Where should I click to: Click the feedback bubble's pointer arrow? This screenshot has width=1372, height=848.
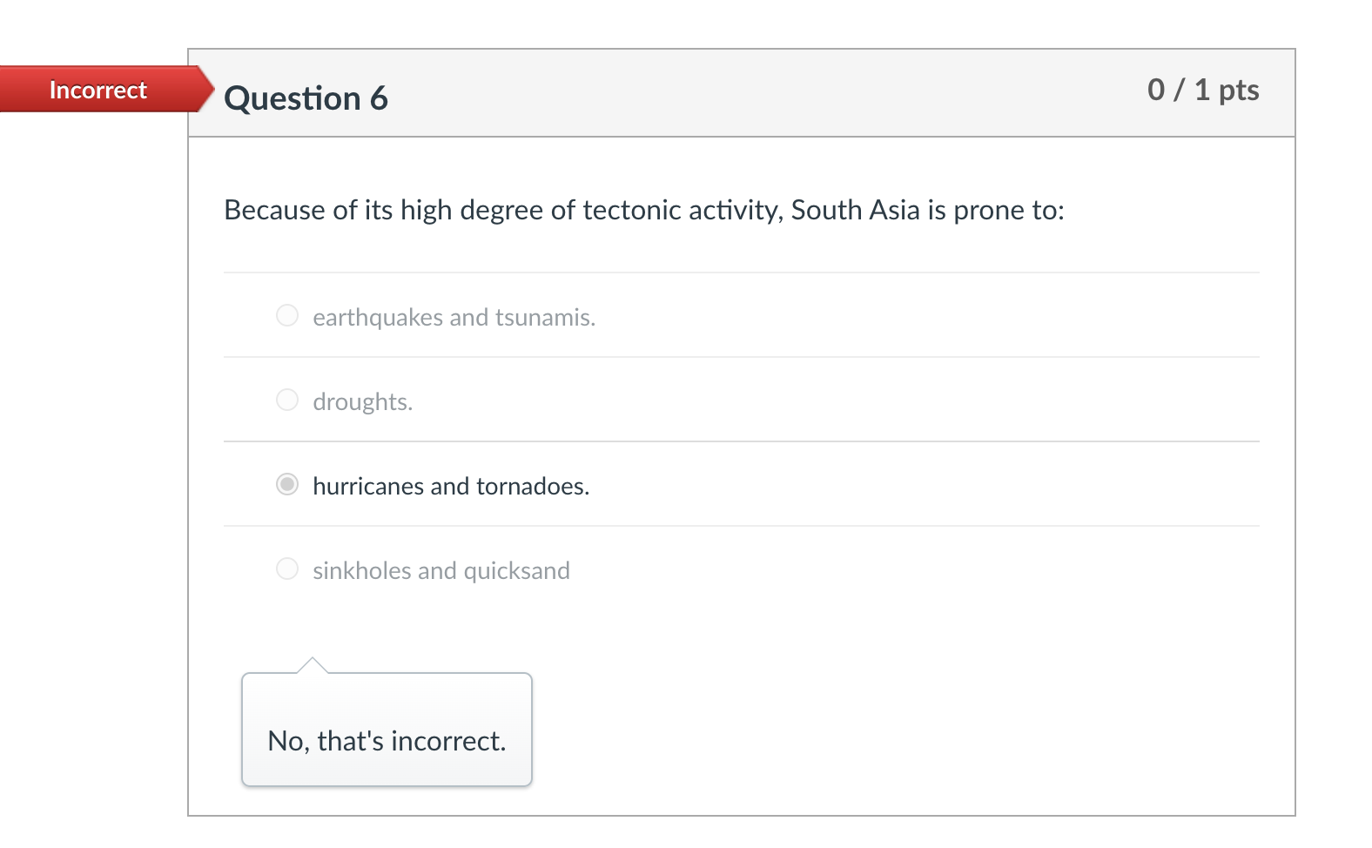coord(312,666)
